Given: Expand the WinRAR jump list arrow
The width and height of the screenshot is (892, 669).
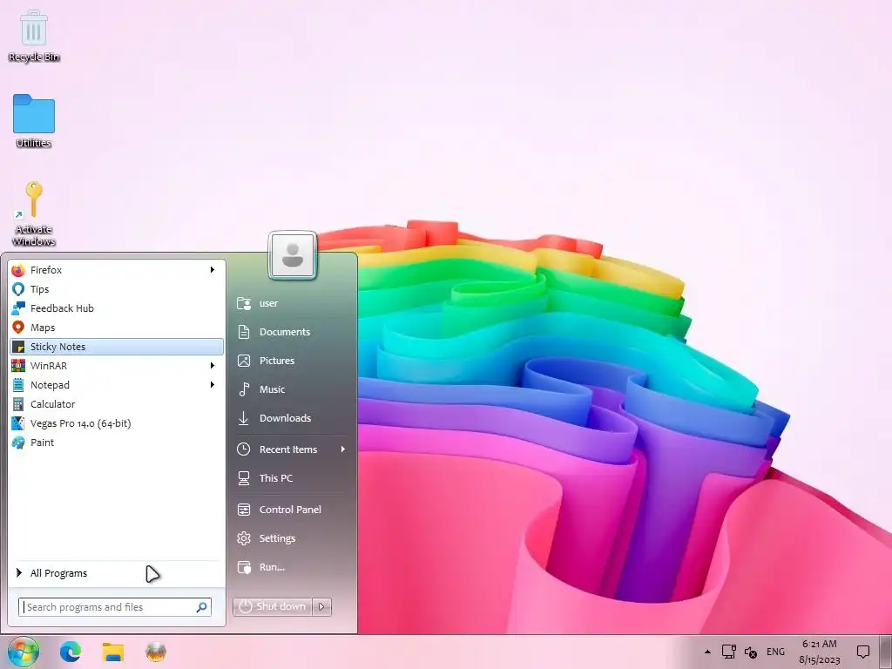Looking at the screenshot, I should pyautogui.click(x=213, y=366).
